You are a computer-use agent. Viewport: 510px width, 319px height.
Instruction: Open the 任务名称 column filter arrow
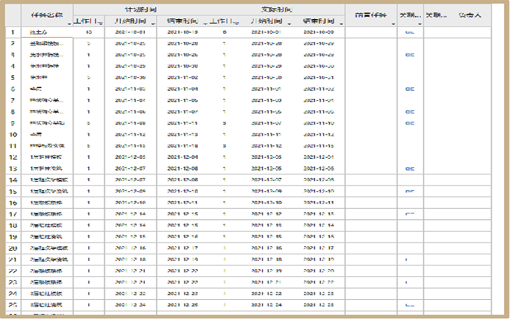click(69, 24)
